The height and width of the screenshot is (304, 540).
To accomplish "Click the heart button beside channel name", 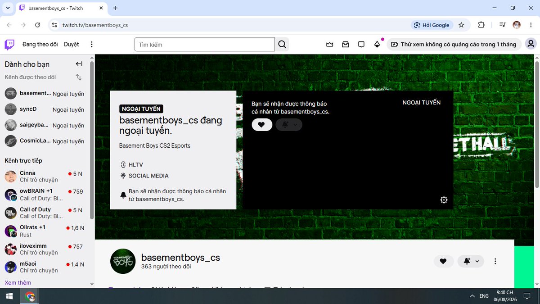I will pyautogui.click(x=443, y=261).
